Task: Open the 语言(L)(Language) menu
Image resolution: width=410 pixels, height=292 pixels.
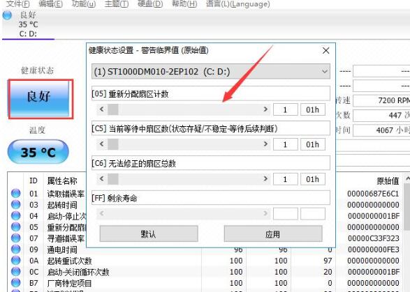Action: click(237, 4)
